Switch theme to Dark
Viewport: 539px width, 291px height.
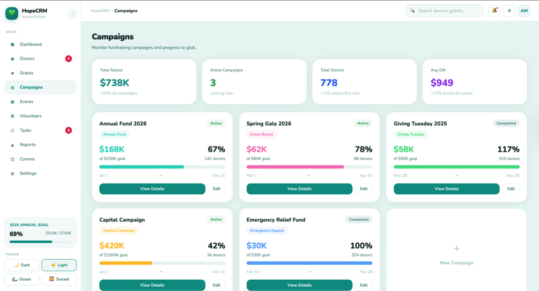point(21,265)
